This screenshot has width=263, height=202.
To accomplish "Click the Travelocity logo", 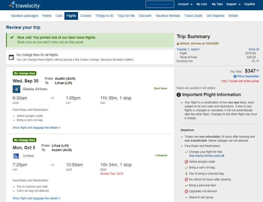I will 25,5.
